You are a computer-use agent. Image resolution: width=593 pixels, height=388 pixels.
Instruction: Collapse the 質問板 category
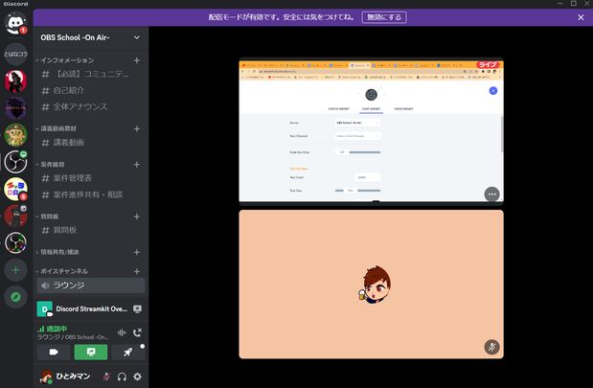(x=49, y=217)
